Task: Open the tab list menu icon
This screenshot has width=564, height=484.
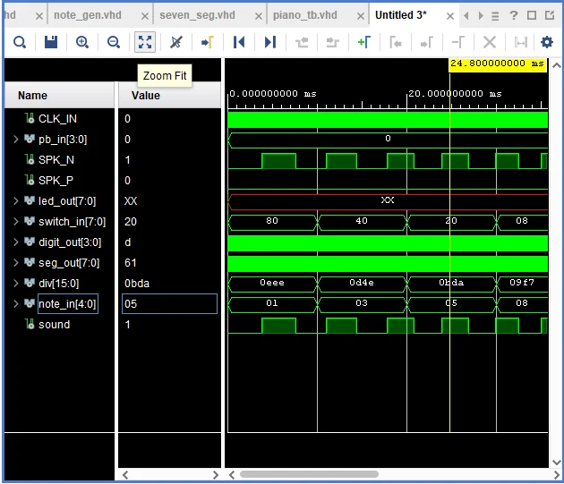Action: [x=495, y=16]
